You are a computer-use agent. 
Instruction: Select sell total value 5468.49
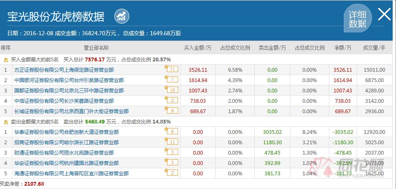(95, 122)
